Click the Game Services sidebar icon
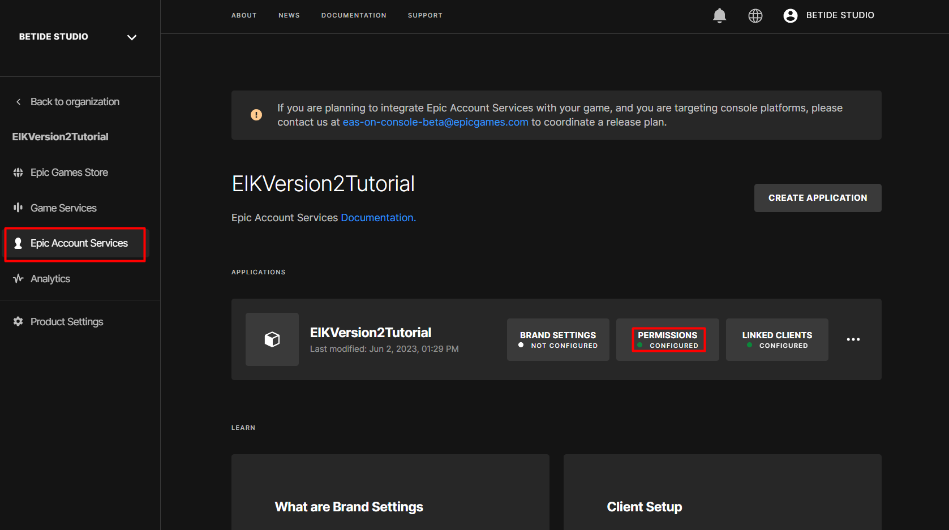 (18, 208)
